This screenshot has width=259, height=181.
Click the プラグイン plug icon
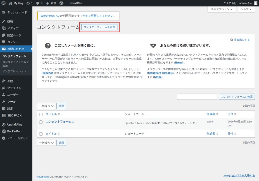(x=4, y=88)
